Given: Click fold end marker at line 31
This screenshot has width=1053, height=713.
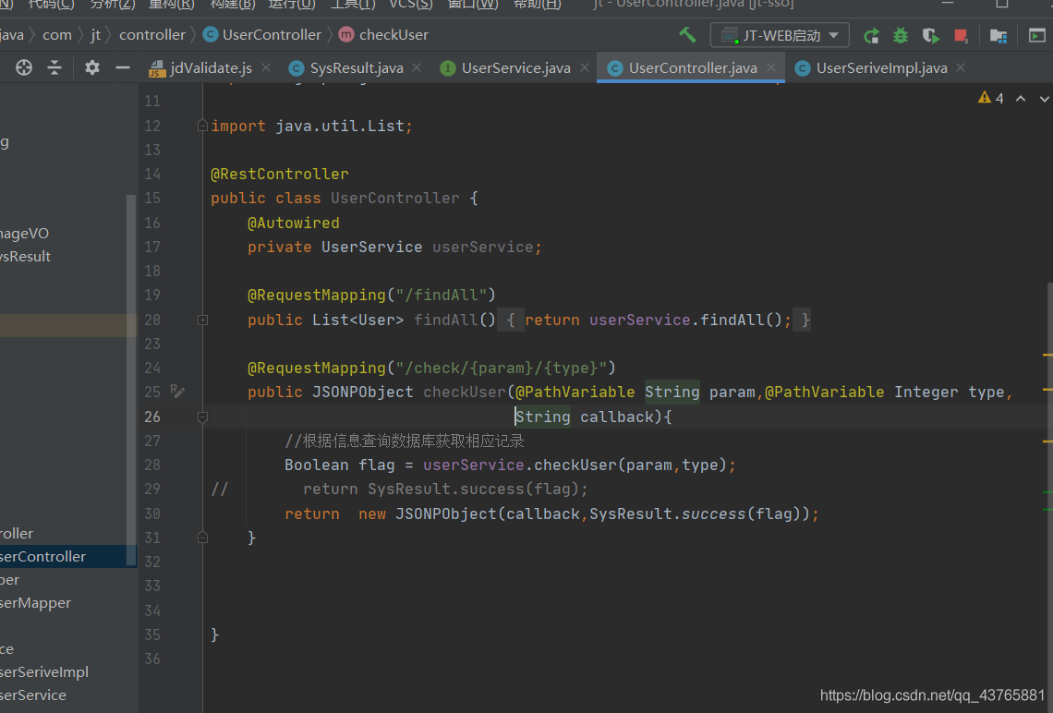Looking at the screenshot, I should [202, 538].
